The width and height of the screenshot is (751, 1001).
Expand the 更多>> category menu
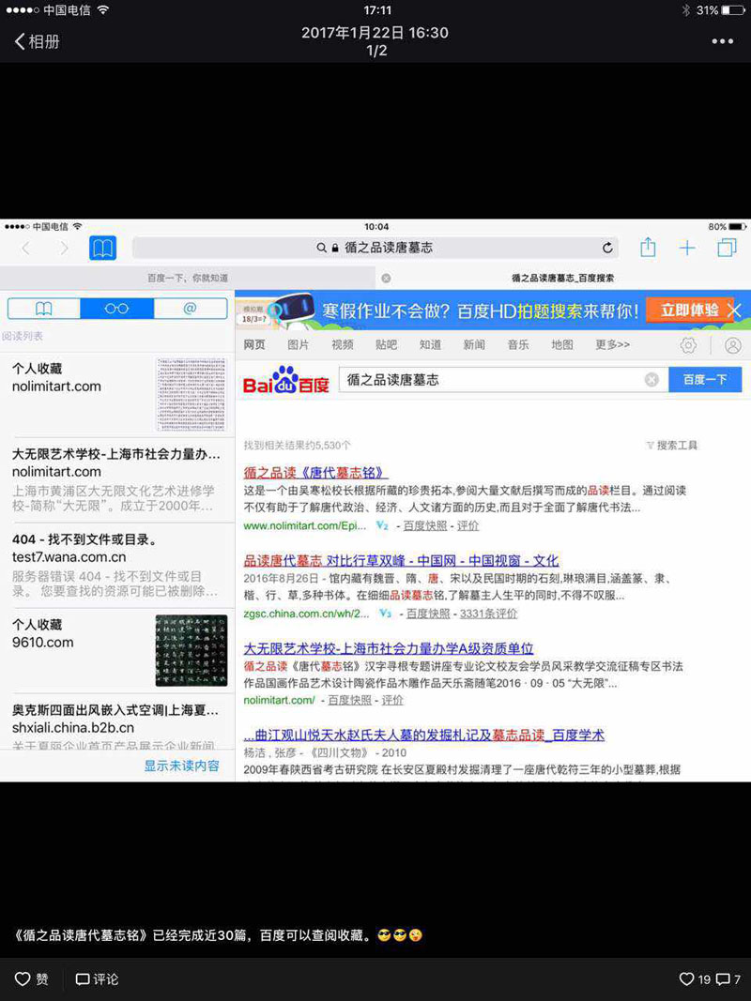point(612,345)
